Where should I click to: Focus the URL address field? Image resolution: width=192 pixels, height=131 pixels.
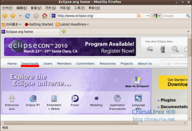click(96, 16)
